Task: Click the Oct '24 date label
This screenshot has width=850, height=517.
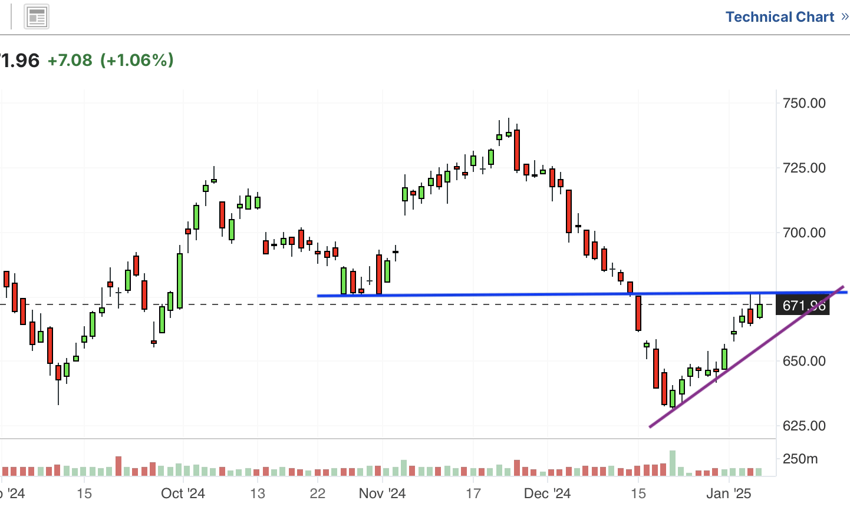Action: (x=183, y=493)
